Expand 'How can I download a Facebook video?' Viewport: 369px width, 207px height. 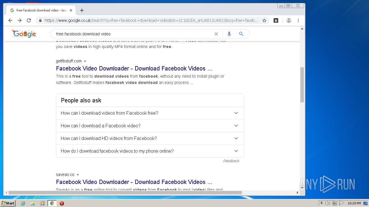click(x=150, y=126)
